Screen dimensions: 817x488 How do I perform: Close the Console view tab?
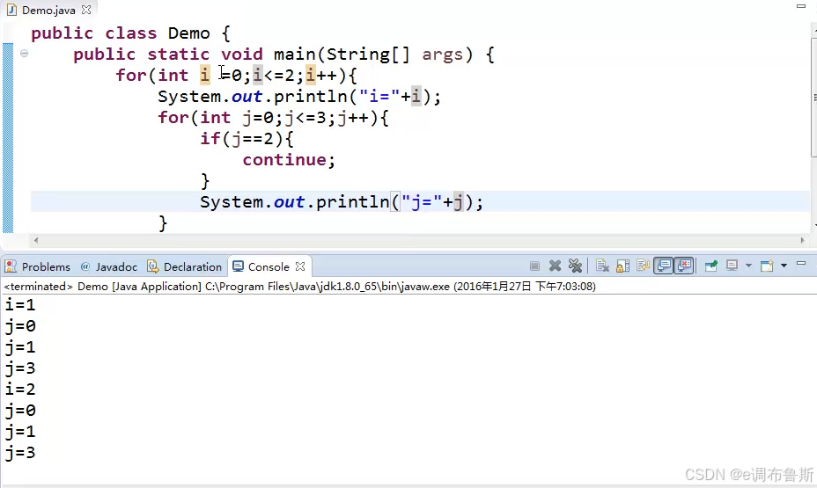pyautogui.click(x=300, y=266)
